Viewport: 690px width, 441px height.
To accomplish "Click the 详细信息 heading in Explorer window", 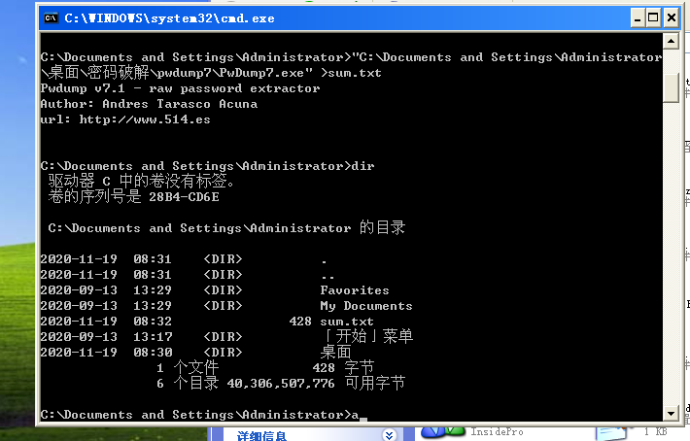I will click(x=261, y=436).
